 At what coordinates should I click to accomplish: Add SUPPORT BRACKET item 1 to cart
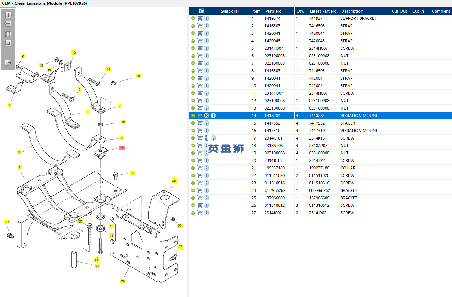(x=200, y=18)
